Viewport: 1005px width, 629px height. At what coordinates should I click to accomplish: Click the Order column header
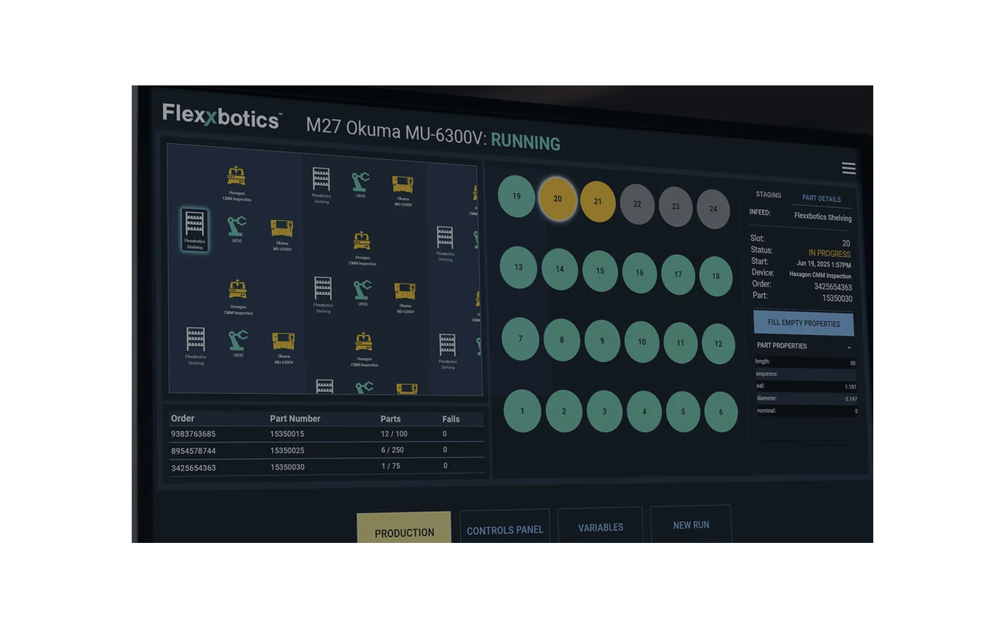pos(183,418)
